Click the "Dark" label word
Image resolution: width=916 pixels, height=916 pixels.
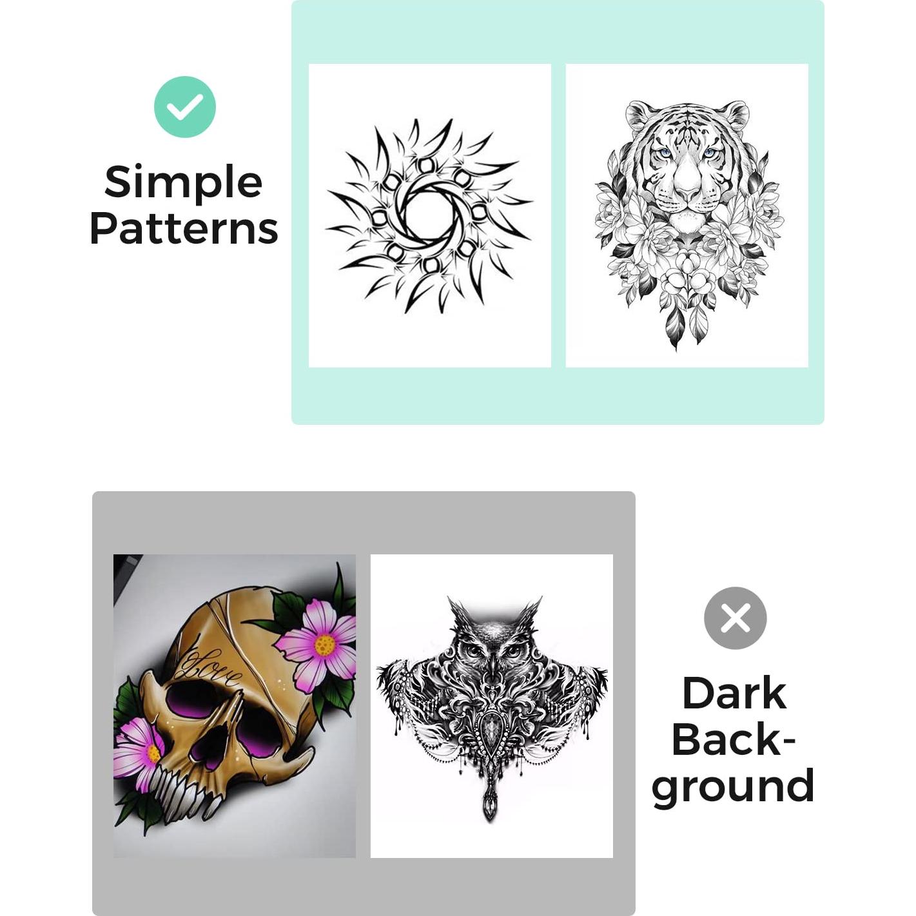pyautogui.click(x=734, y=694)
